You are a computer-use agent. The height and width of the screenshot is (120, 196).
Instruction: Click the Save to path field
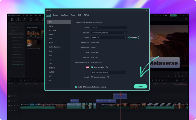pos(109,33)
